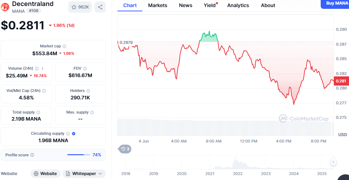349x180 pixels.
Task: Click the $553.84M market cap value
Action: (45, 53)
